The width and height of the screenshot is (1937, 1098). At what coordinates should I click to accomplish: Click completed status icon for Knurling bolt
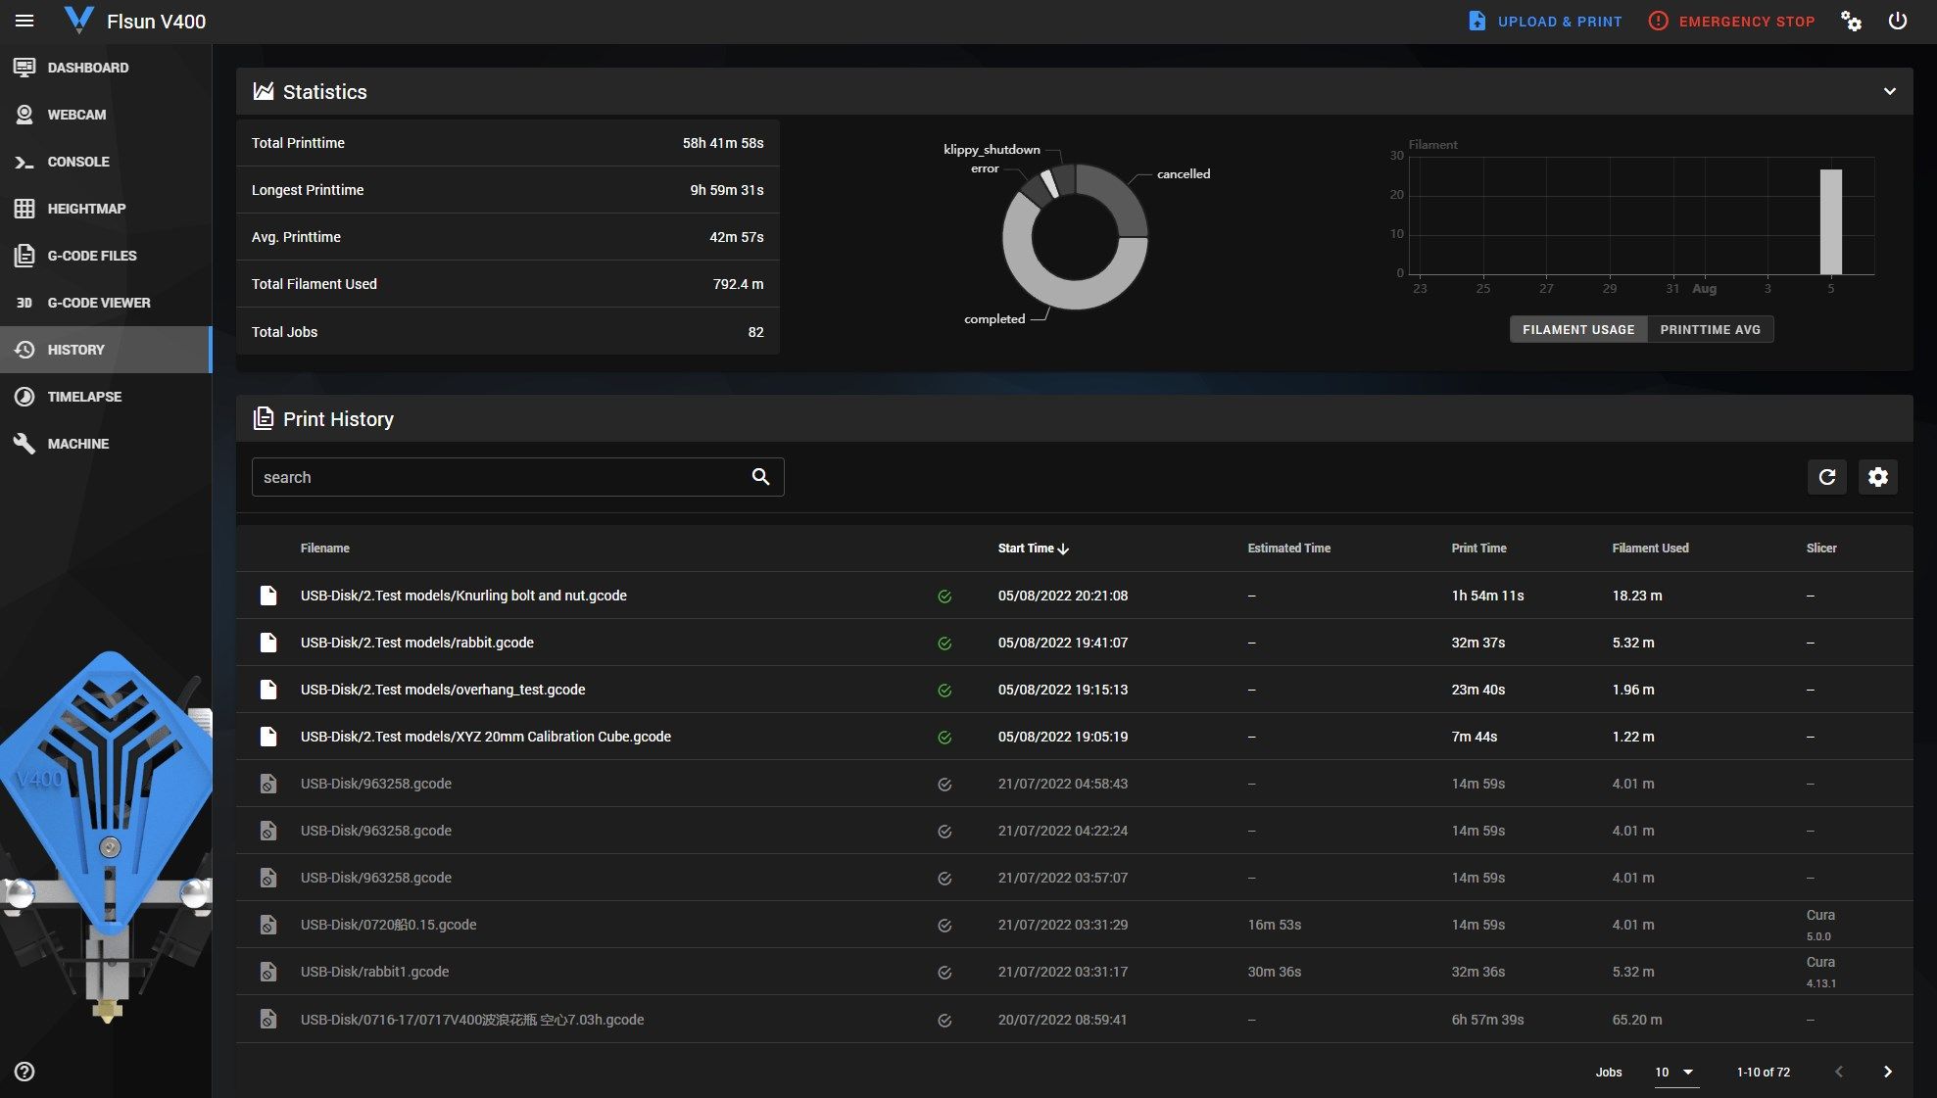coord(944,597)
